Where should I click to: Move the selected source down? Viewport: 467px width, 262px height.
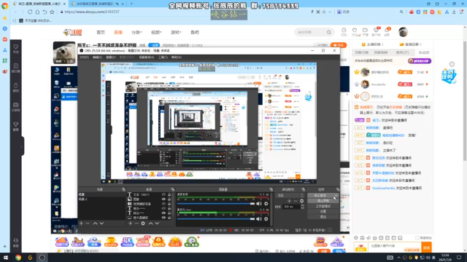pos(157,223)
